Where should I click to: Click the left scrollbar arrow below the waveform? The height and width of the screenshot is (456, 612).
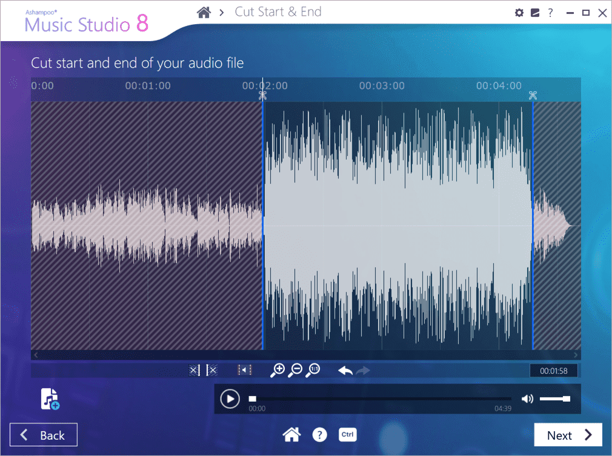click(x=36, y=355)
